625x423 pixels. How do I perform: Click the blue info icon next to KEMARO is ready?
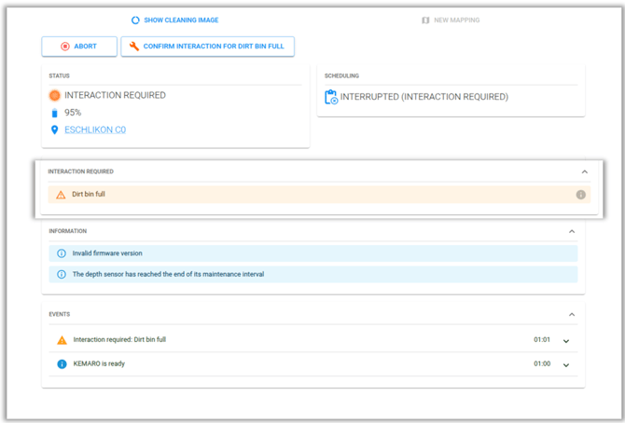tap(62, 364)
